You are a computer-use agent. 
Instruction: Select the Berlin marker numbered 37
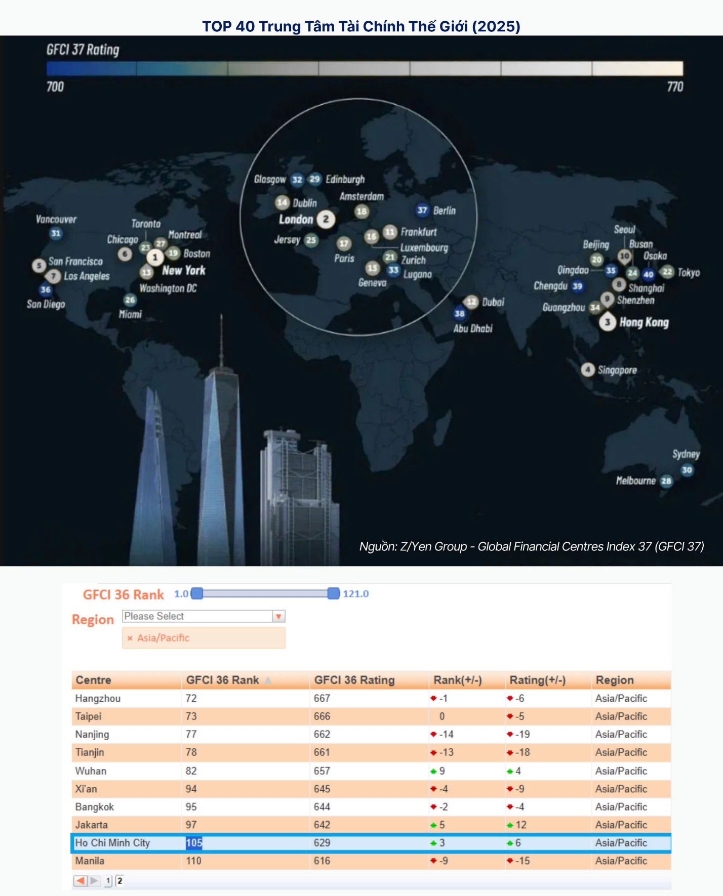coord(422,210)
